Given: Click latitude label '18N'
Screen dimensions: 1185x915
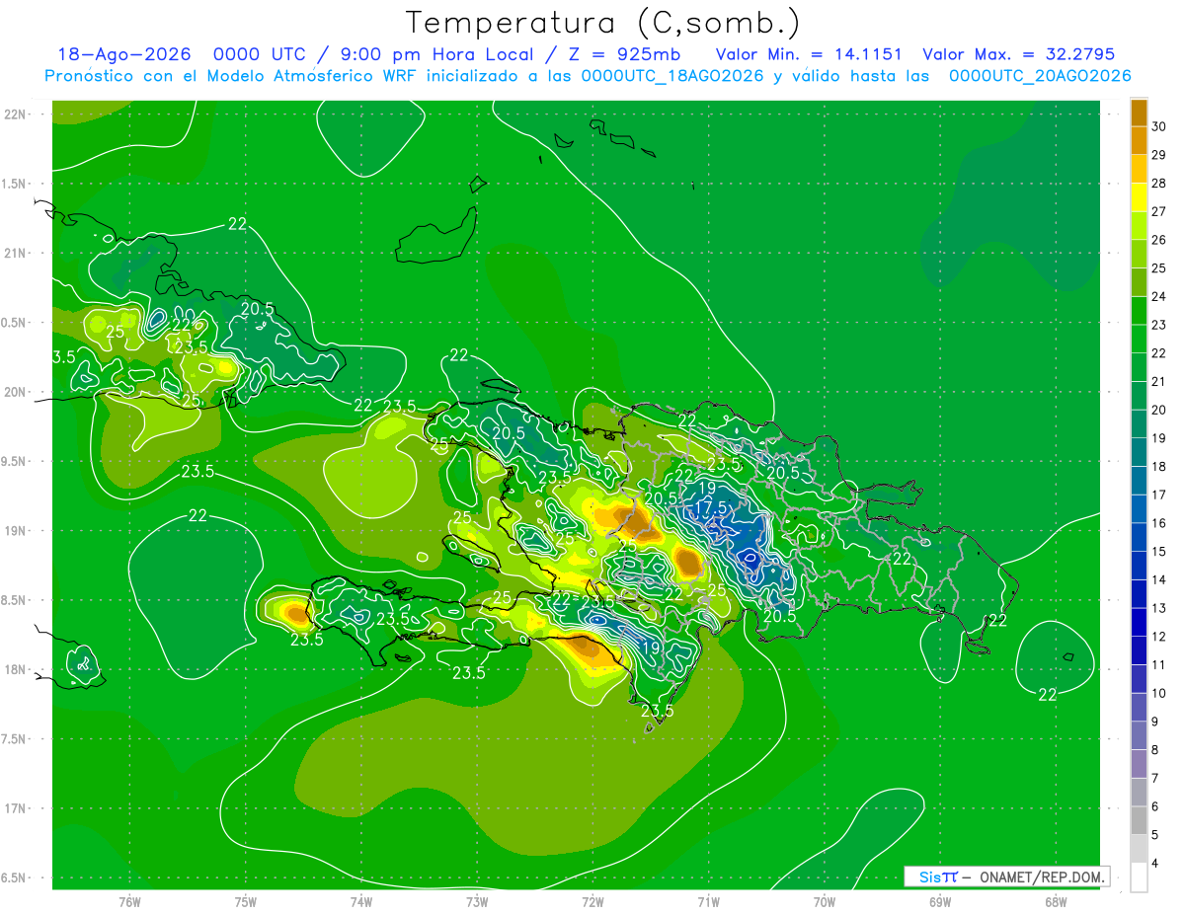Looking at the screenshot, I should [16, 669].
